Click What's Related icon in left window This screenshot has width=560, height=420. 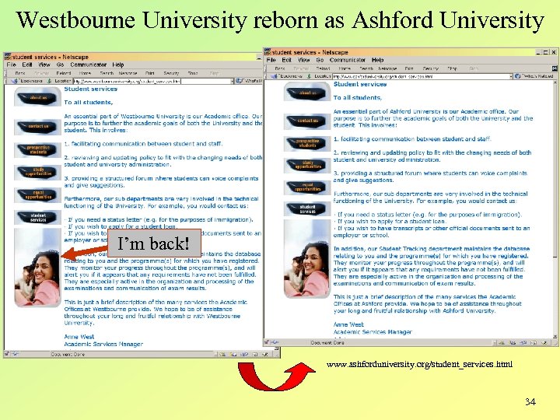pyautogui.click(x=240, y=81)
